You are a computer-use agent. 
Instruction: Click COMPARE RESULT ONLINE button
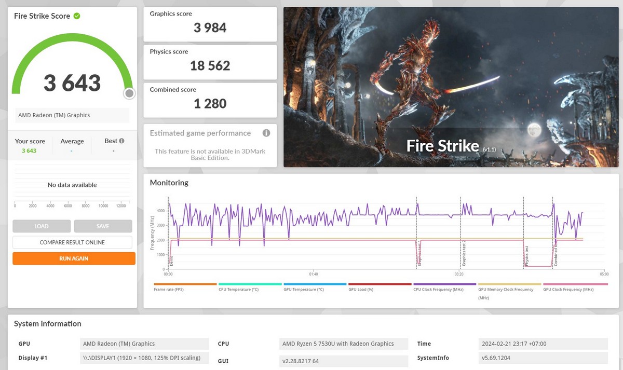coord(72,242)
